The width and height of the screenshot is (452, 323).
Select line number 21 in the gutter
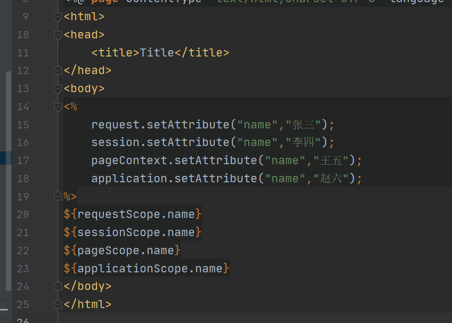click(23, 232)
